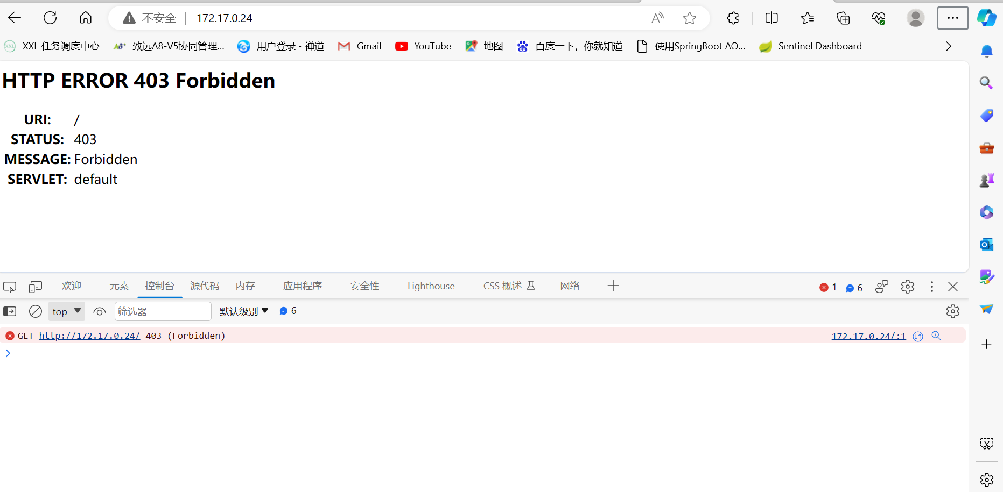This screenshot has width=1003, height=492.
Task: Open the http://172.17.0.24/ error link
Action: click(89, 336)
